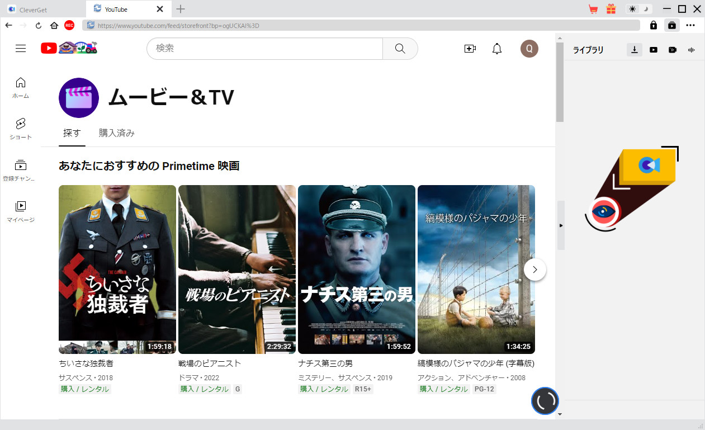Open the library download tab icon
Screen dimensions: 705x430
point(635,50)
